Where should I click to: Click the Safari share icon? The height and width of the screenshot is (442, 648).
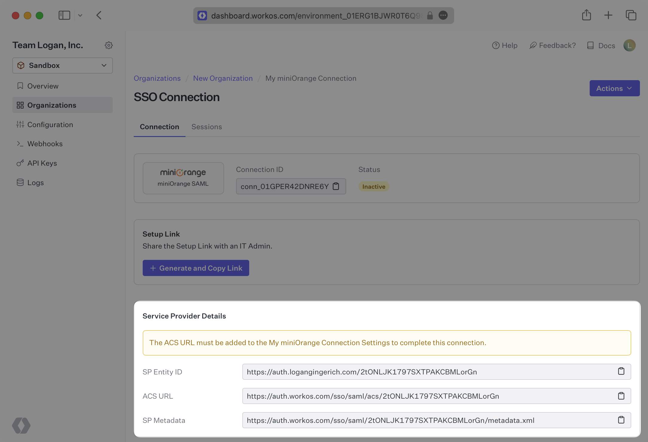(x=586, y=15)
